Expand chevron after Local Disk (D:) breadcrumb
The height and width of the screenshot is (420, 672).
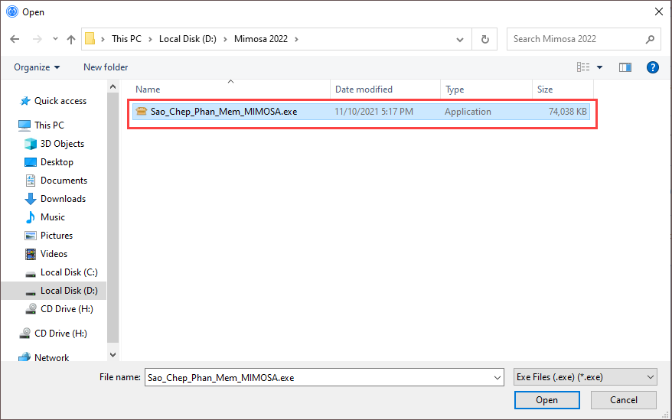225,39
